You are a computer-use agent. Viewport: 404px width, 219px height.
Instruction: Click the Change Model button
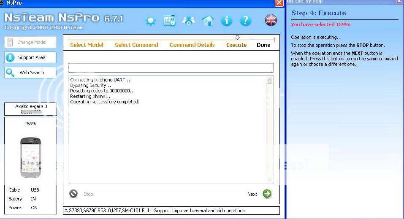tap(30, 42)
